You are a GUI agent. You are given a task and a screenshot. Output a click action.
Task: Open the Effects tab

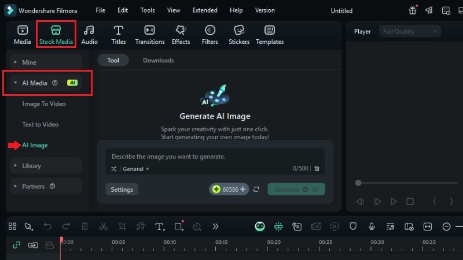(x=181, y=35)
